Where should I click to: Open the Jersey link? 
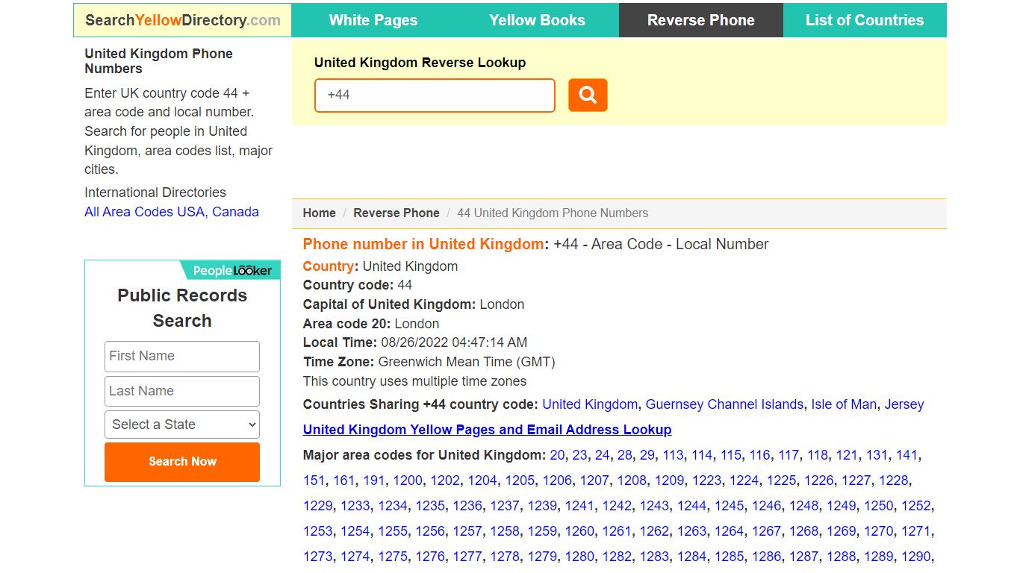[x=904, y=404]
